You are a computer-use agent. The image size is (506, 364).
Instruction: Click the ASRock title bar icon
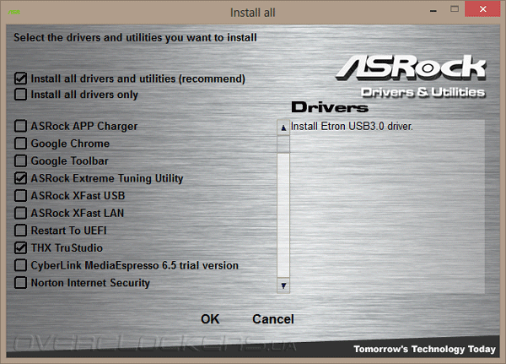13,13
